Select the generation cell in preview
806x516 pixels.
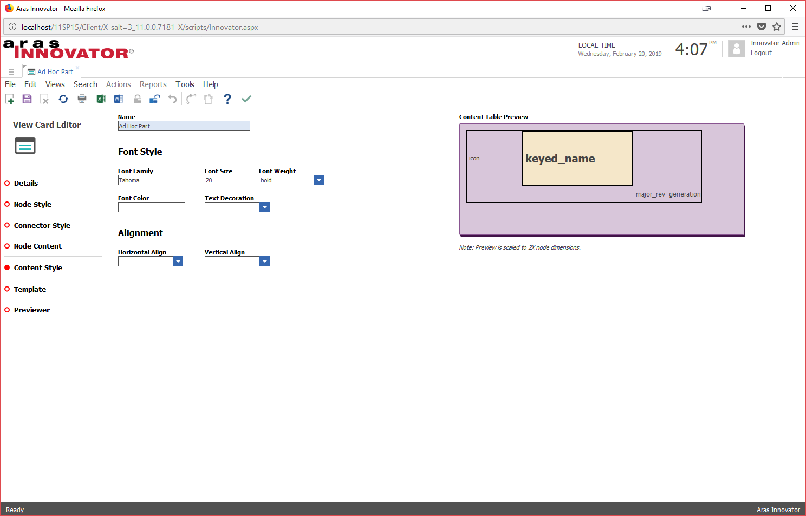(x=684, y=194)
